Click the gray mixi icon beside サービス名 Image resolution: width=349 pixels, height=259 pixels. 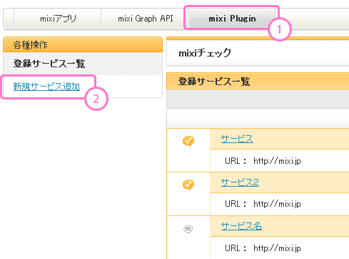pyautogui.click(x=188, y=229)
